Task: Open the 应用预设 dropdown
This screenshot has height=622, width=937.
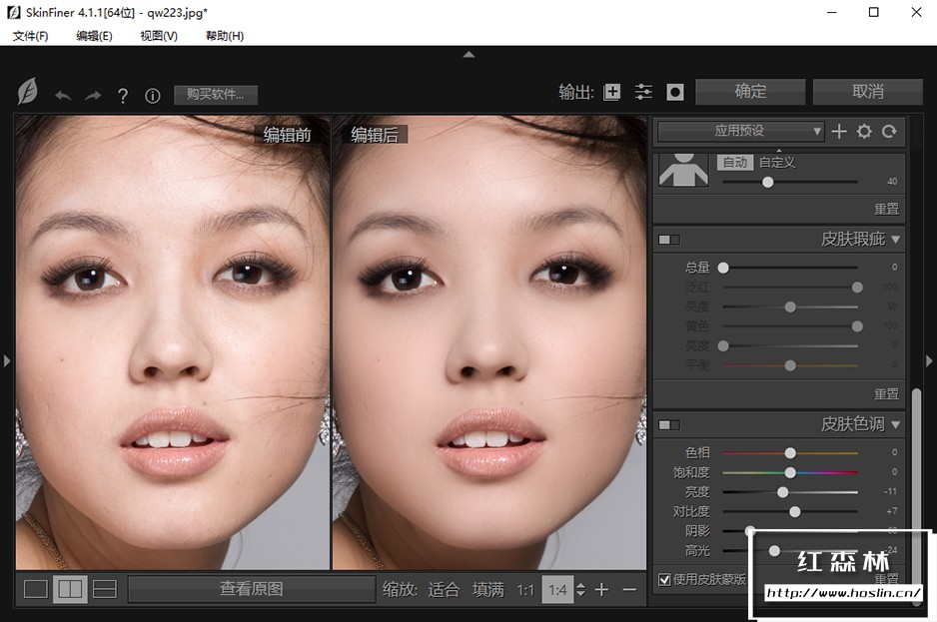Action: [x=740, y=131]
